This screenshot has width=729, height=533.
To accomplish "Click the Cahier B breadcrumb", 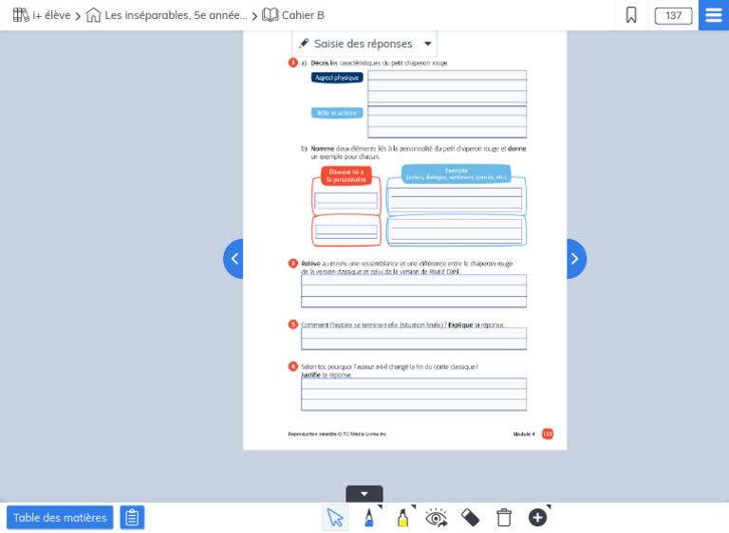I will pos(293,15).
